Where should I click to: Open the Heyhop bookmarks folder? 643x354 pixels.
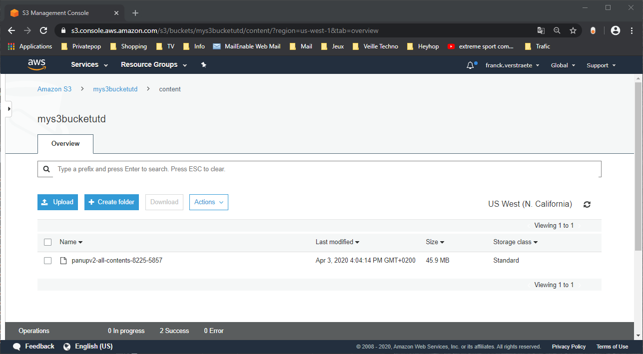[x=423, y=46]
